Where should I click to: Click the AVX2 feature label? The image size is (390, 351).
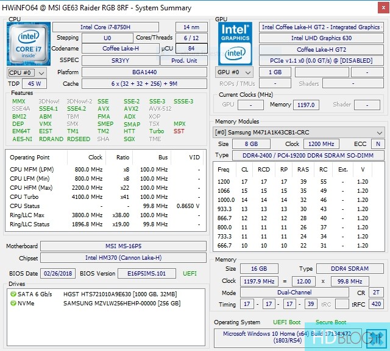click(x=132, y=109)
